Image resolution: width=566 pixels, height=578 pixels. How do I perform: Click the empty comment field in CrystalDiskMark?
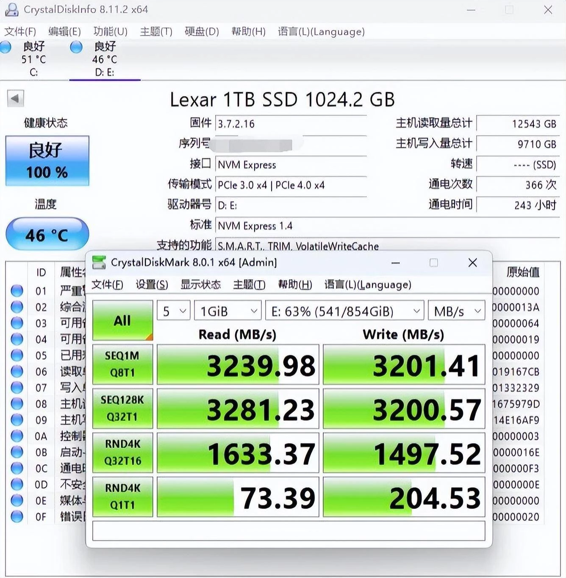[x=289, y=531]
